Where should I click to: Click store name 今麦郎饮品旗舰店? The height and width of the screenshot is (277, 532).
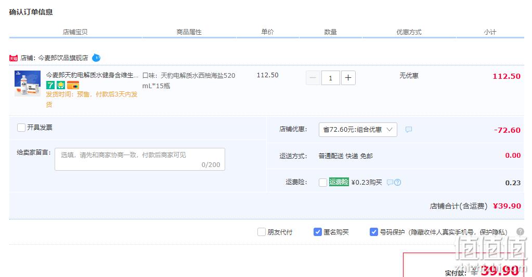point(63,58)
